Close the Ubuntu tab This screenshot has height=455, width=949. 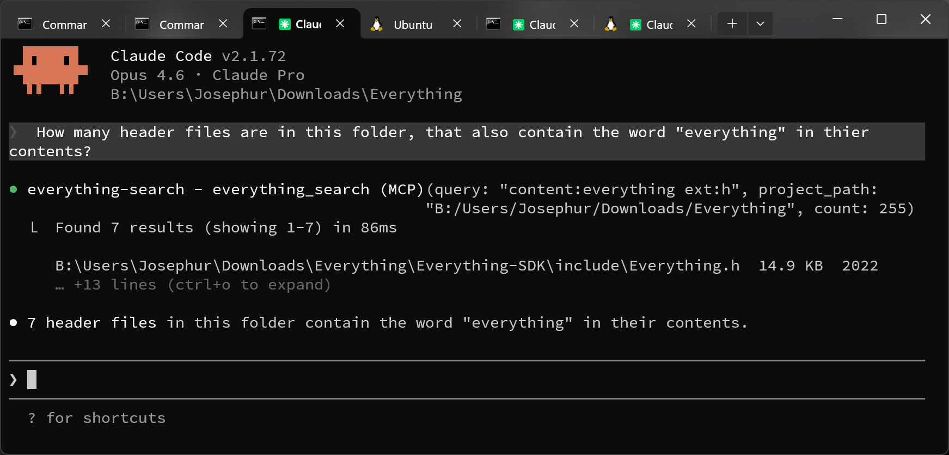point(457,24)
